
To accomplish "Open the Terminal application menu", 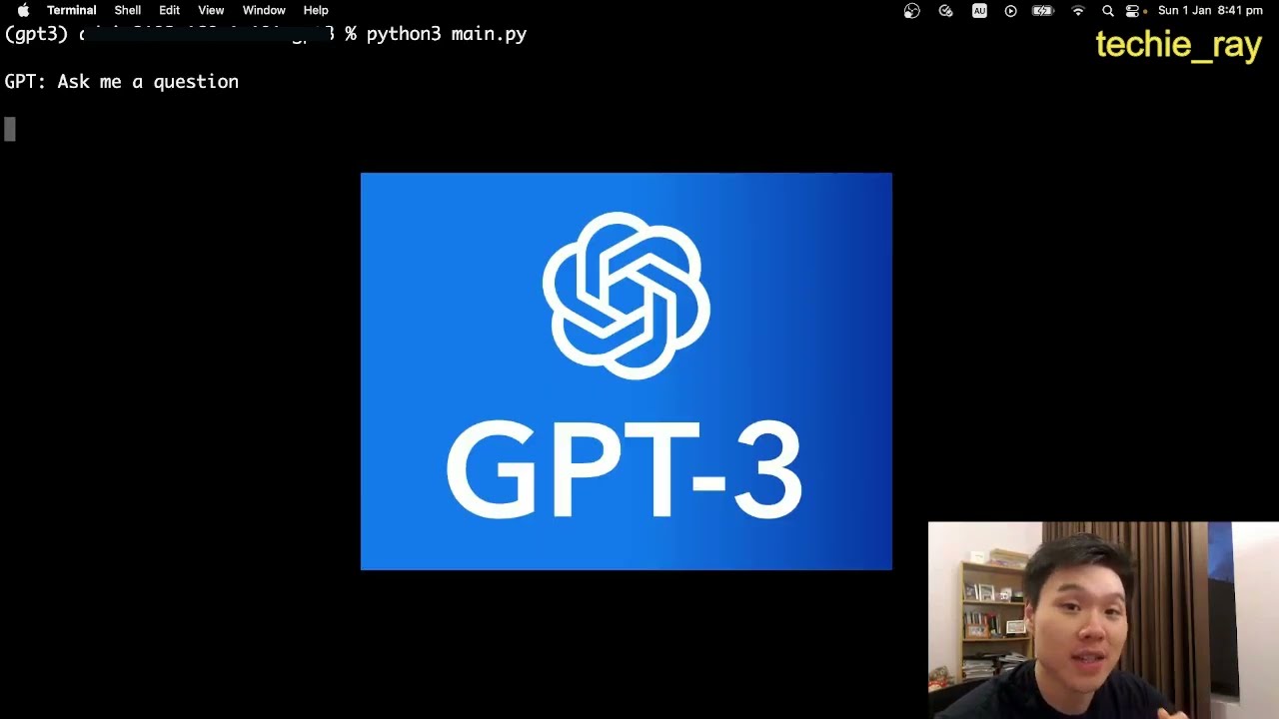I will (x=71, y=11).
